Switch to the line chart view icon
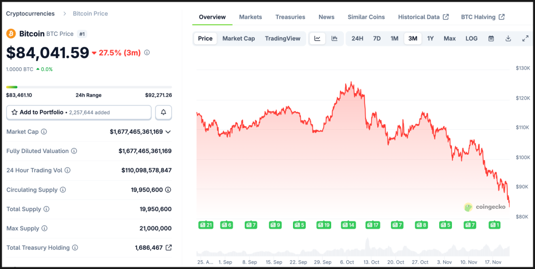The width and height of the screenshot is (535, 269). (317, 39)
